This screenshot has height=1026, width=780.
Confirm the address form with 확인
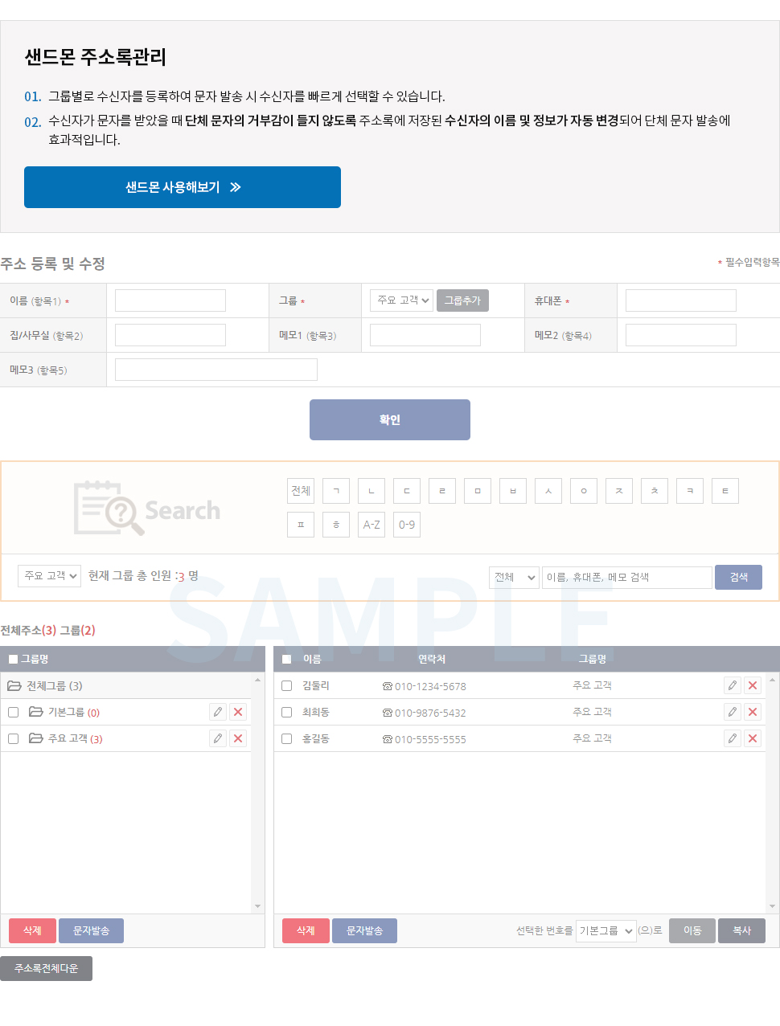390,419
